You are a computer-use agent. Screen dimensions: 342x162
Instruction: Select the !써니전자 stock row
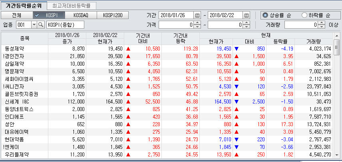[x=167, y=86]
